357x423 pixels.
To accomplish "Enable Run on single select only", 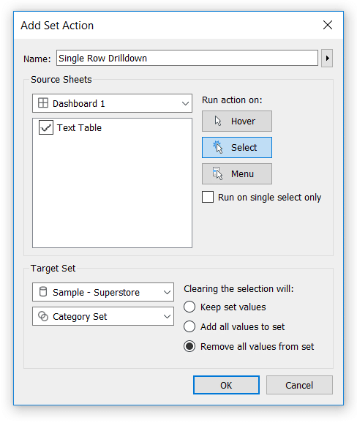I will point(208,197).
